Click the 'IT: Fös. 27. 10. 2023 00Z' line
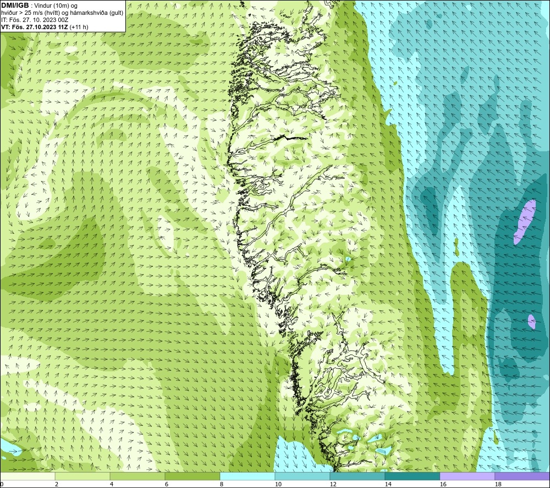This screenshot has width=550, height=488. [35, 20]
